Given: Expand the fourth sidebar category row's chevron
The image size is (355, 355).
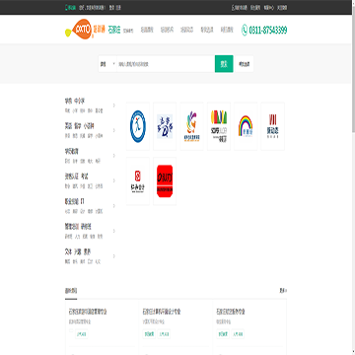Looking at the screenshot, I should 114,180.
